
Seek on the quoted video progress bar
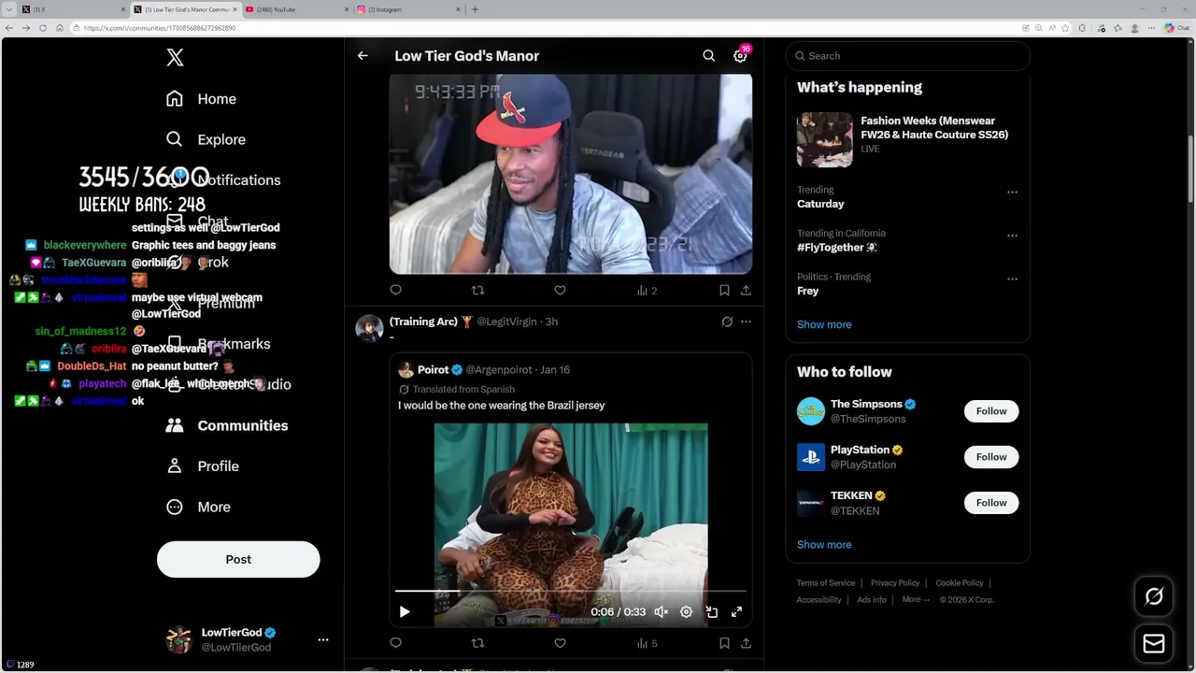(x=570, y=592)
